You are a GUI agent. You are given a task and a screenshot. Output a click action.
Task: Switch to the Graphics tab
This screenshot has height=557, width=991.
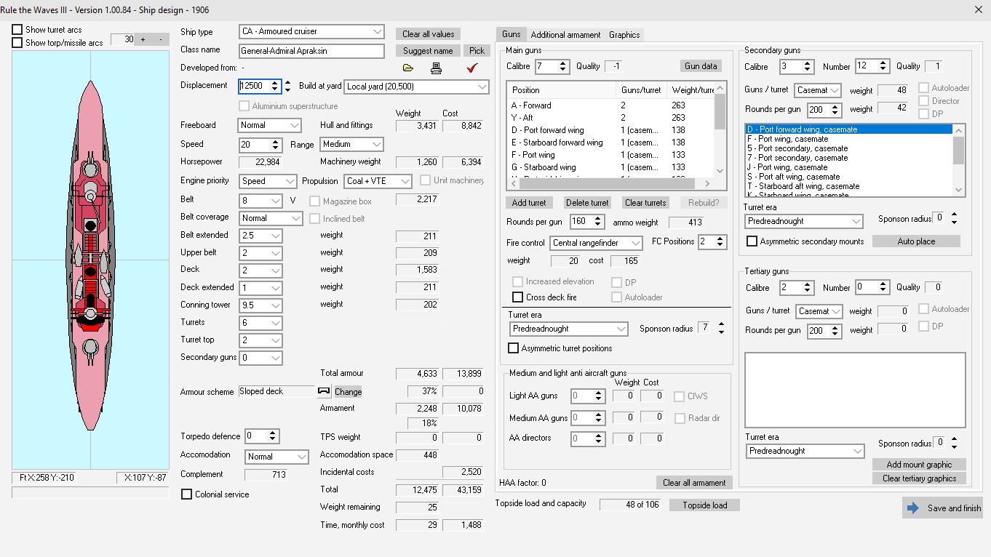[624, 35]
